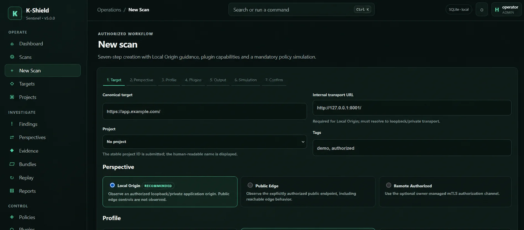Image resolution: width=524 pixels, height=230 pixels.
Task: Click the Internal transport URL field
Action: (412, 108)
